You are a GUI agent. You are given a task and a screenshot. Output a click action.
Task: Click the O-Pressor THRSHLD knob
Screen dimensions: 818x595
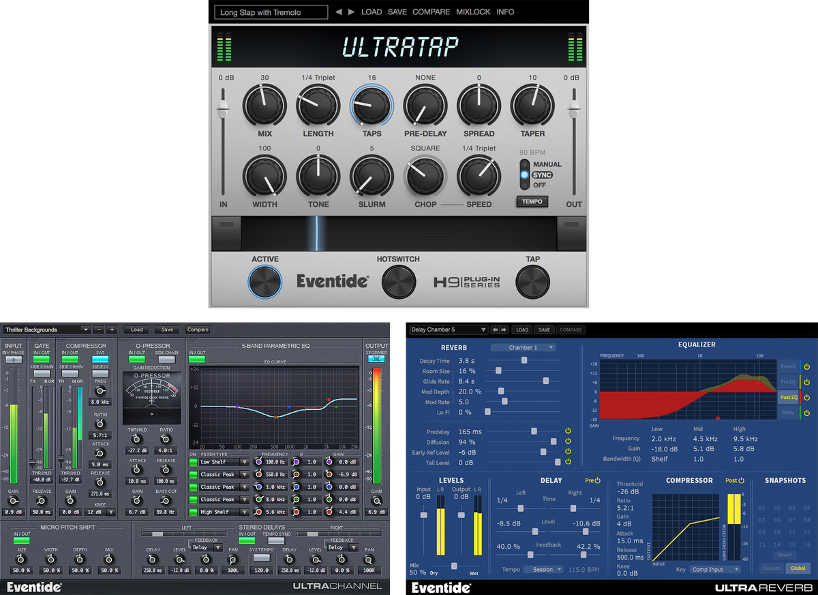click(x=137, y=439)
